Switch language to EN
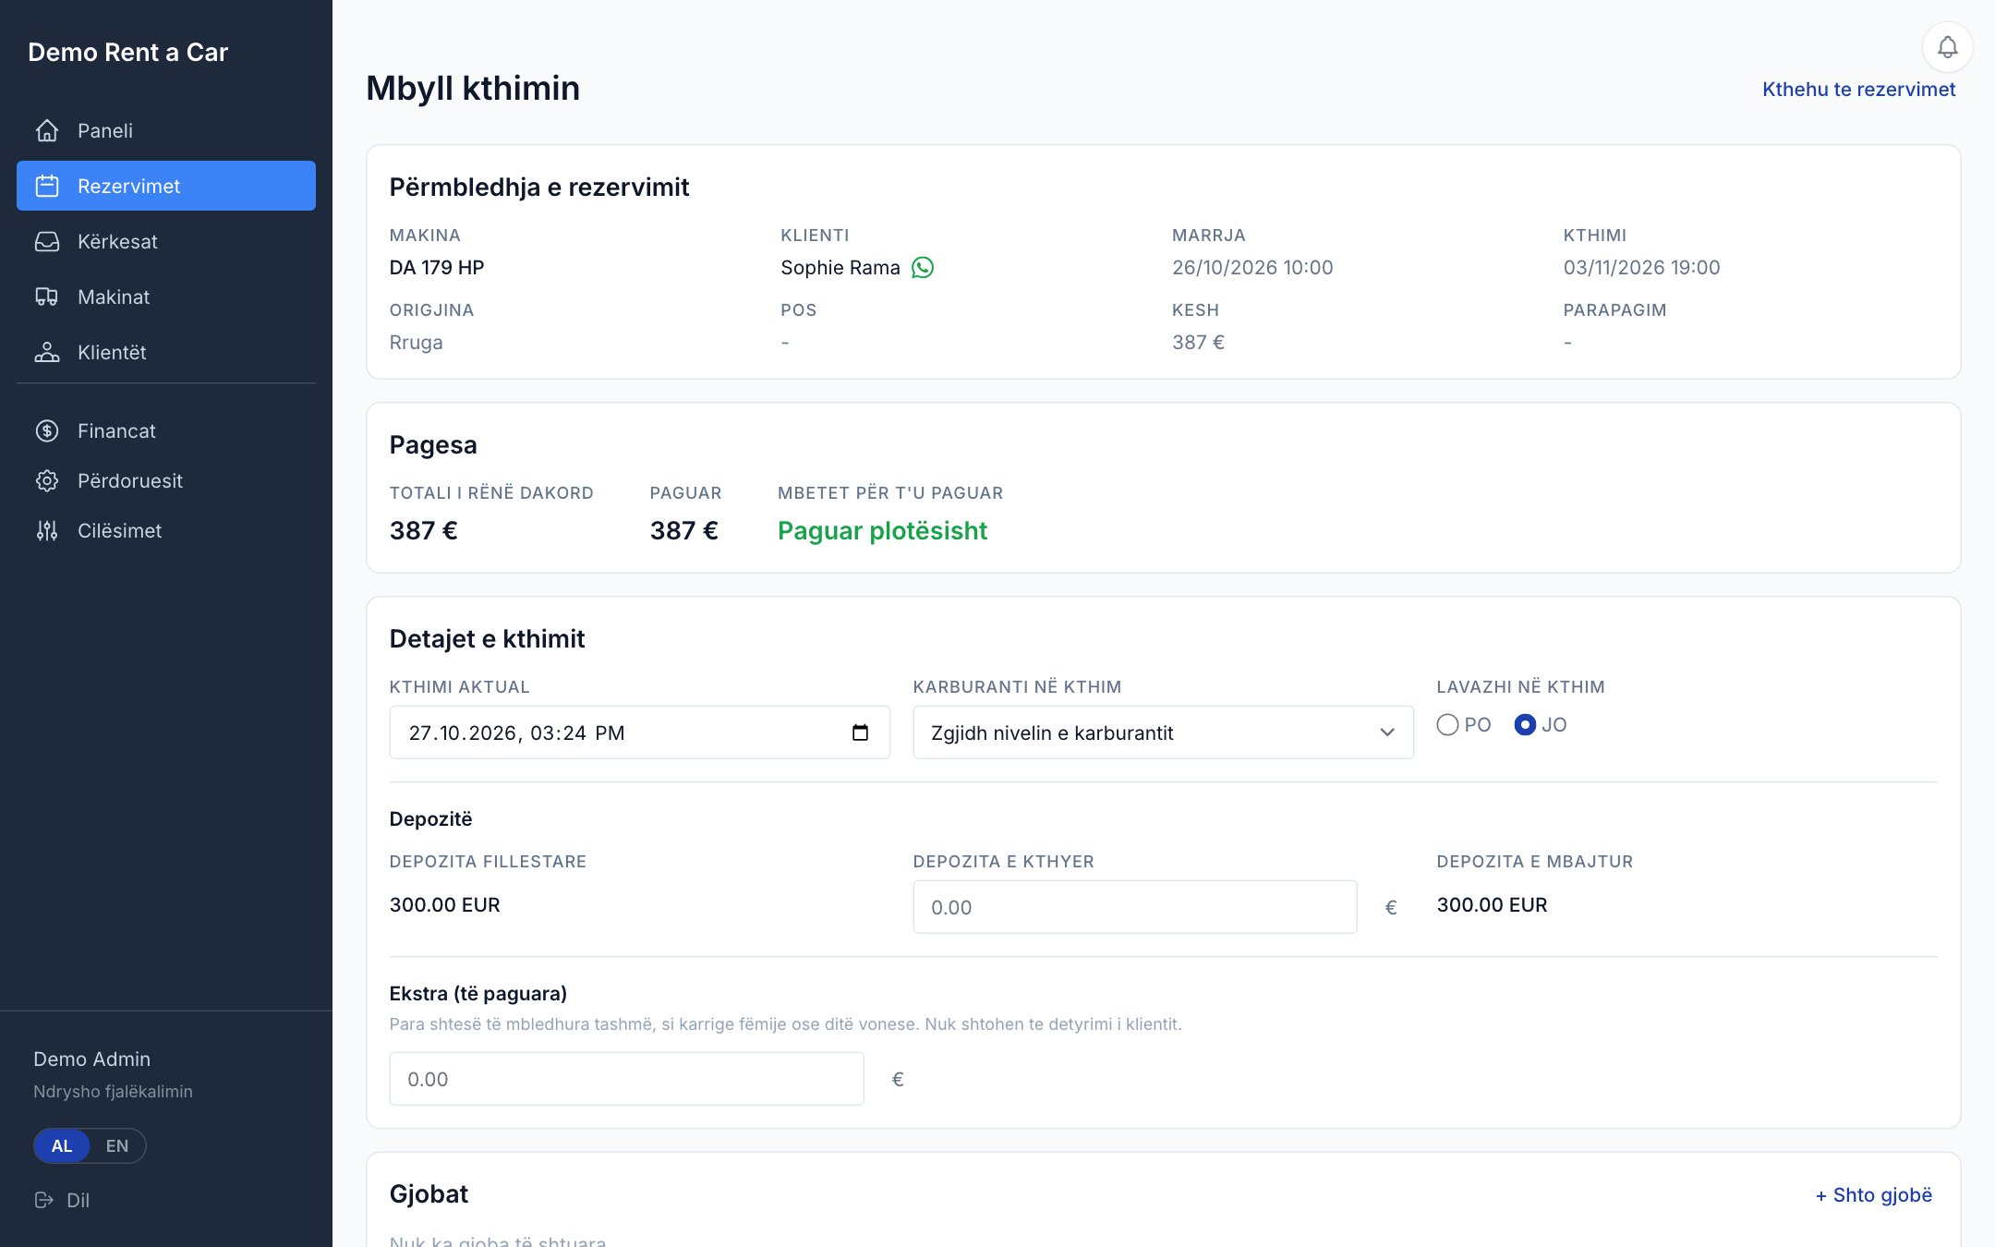Viewport: 1995px width, 1247px height. coord(116,1145)
